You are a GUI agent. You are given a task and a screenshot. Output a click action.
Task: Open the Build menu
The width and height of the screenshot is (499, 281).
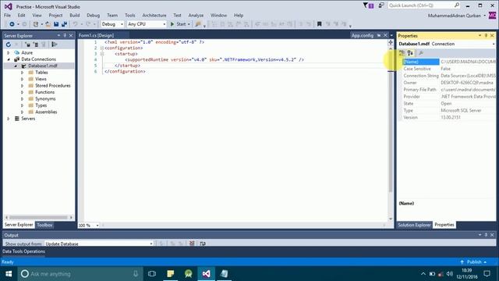75,16
